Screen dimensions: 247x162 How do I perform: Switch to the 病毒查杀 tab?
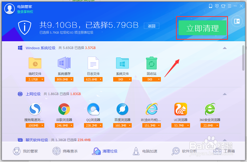(65, 151)
